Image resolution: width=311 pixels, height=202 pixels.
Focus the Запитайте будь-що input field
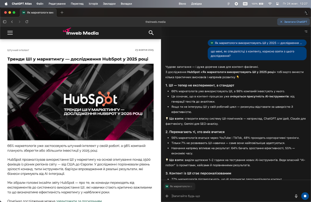click(x=230, y=196)
